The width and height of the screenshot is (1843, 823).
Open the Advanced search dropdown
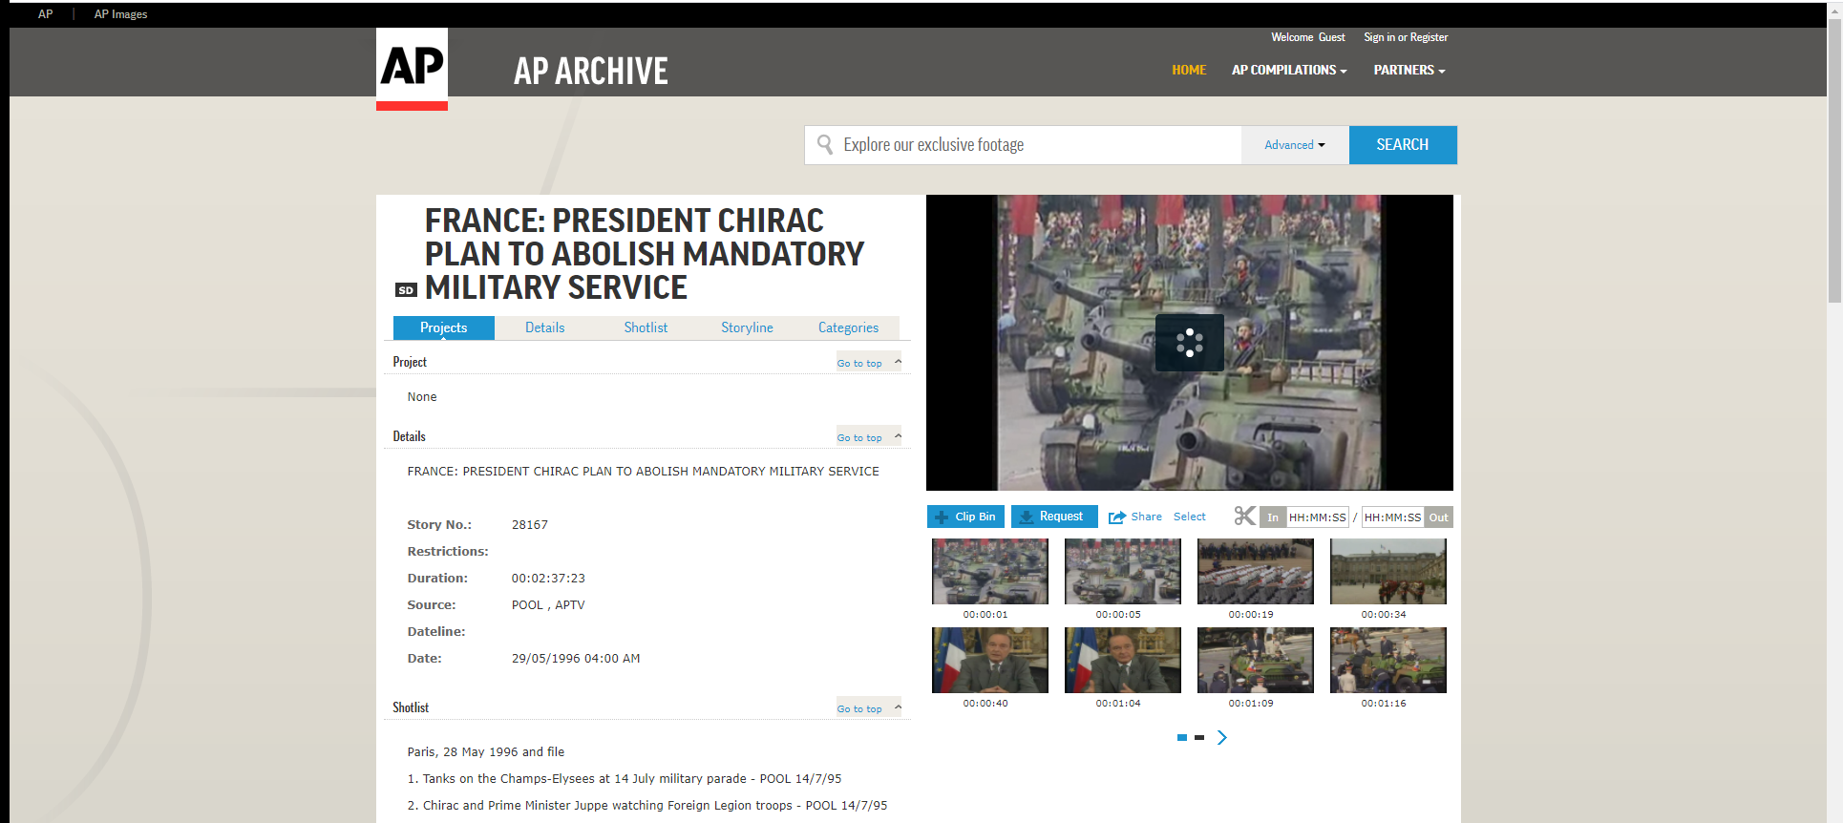1295,145
